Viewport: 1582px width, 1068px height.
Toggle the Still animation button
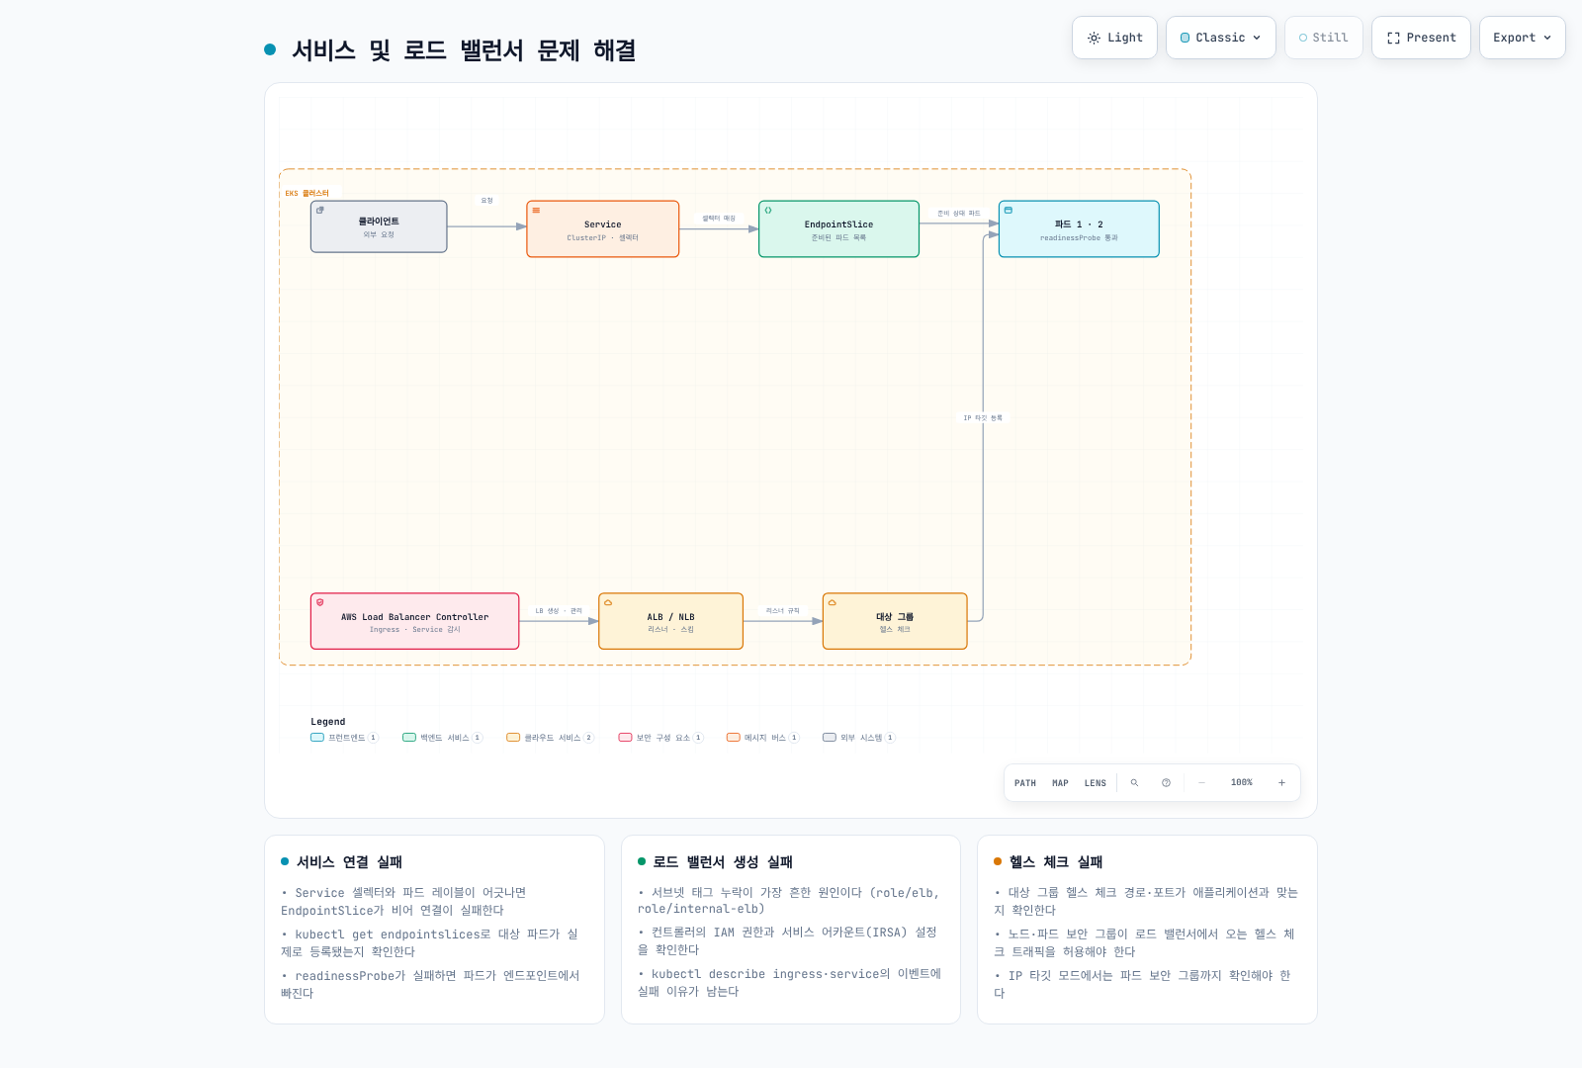click(x=1324, y=38)
